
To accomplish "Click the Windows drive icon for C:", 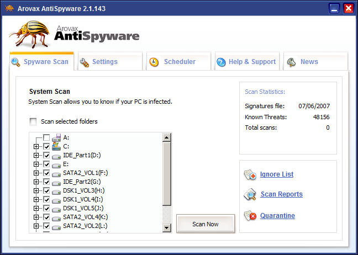I will pyautogui.click(x=56, y=146).
